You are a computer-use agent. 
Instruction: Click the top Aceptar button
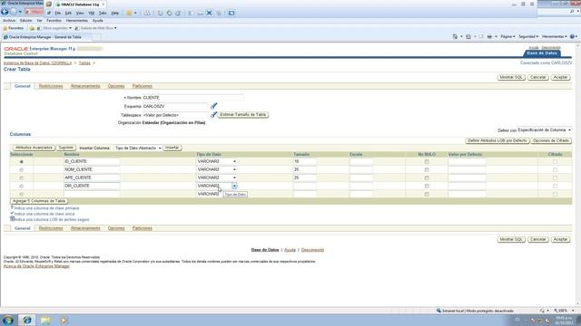pyautogui.click(x=560, y=78)
